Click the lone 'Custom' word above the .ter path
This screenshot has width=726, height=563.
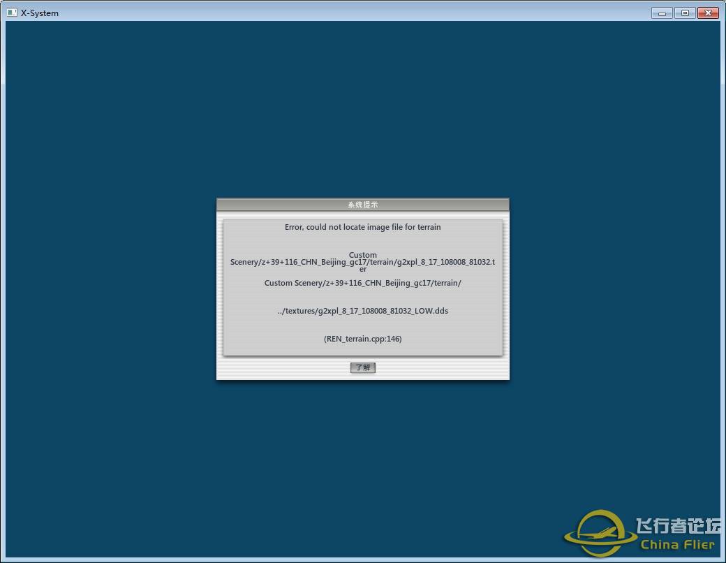coord(362,255)
